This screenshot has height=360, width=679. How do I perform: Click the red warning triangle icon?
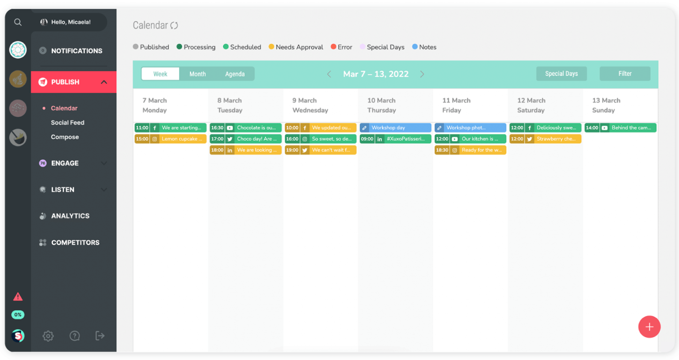click(18, 296)
